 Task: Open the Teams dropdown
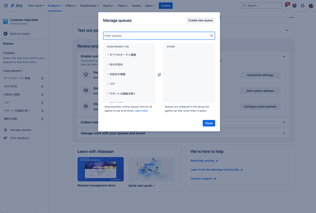coord(108,6)
